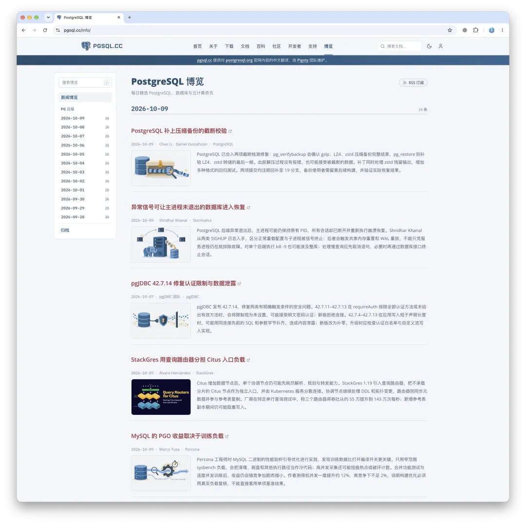Click the Percona PGO article thumbnail
526x524 pixels.
click(x=161, y=473)
